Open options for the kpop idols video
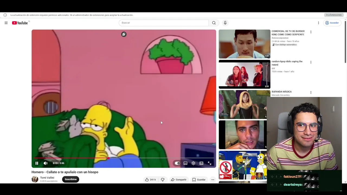This screenshot has height=195, width=347. click(311, 62)
